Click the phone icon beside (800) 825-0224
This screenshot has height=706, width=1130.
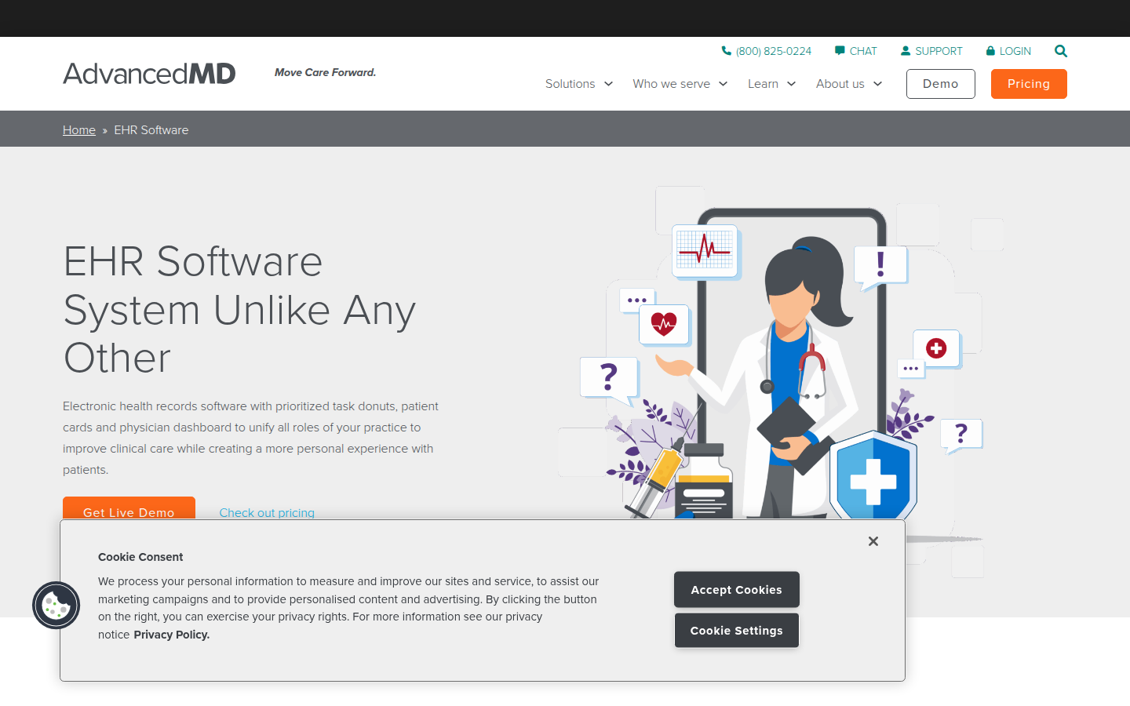click(726, 51)
